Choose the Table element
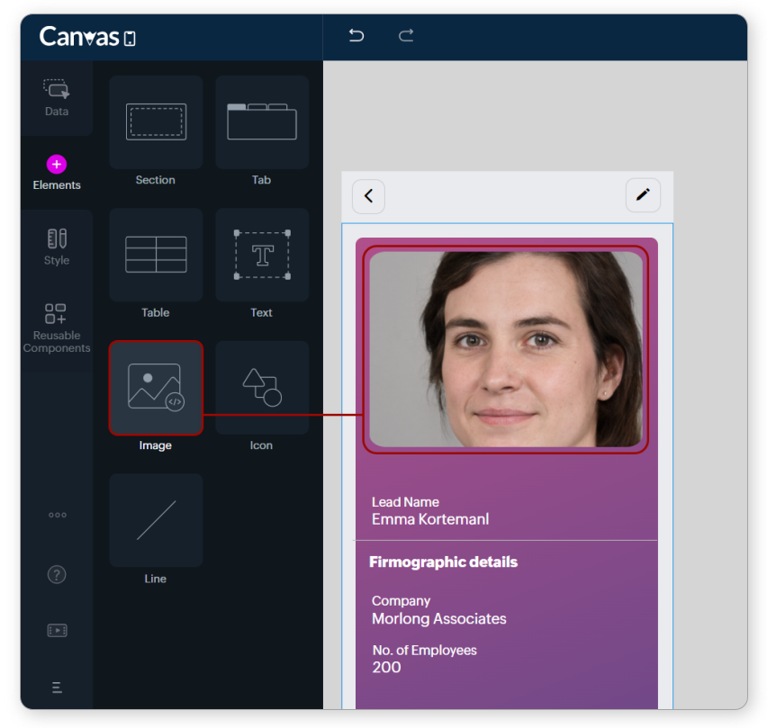 coord(156,255)
